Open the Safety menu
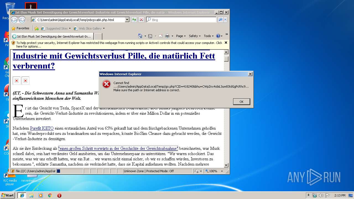This screenshot has height=199, width=354. 195,36
